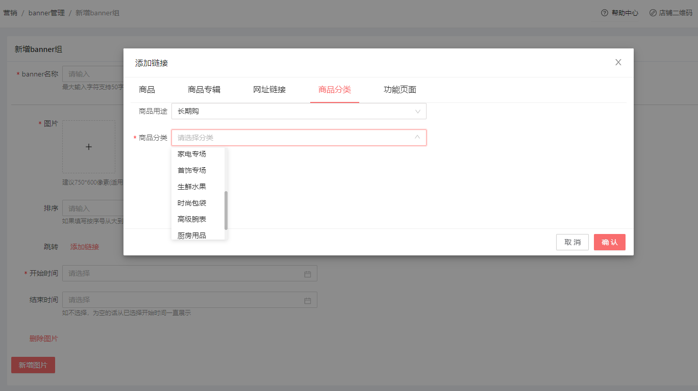Expand the 商品用途 dropdown arrow
This screenshot has width=698, height=391.
(x=418, y=111)
